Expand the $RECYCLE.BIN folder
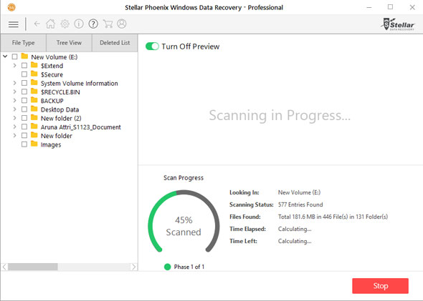423x301 pixels. (14, 92)
